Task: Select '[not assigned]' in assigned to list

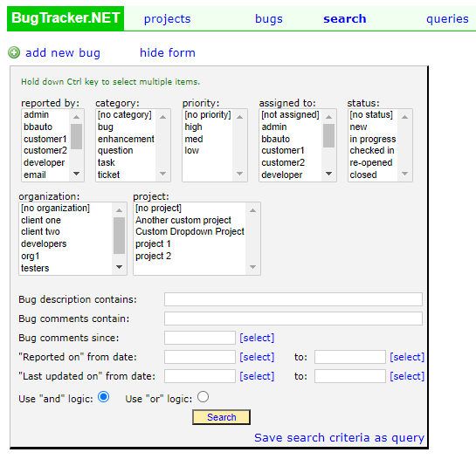Action: tap(291, 114)
